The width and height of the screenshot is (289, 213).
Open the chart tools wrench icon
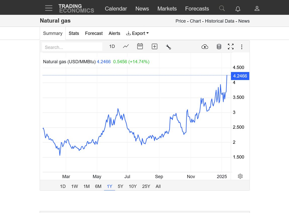click(168, 47)
